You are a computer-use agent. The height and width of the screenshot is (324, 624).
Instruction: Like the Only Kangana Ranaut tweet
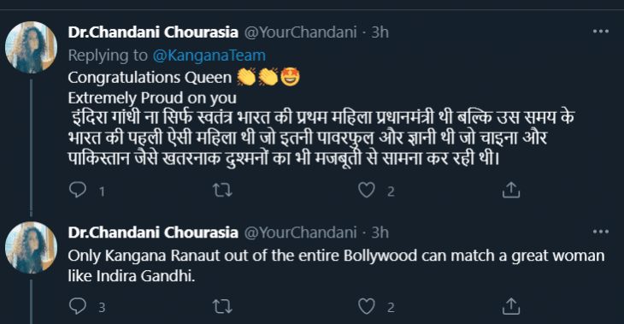point(367,307)
